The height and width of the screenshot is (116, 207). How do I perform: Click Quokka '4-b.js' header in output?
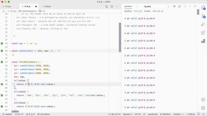(x=144, y=11)
